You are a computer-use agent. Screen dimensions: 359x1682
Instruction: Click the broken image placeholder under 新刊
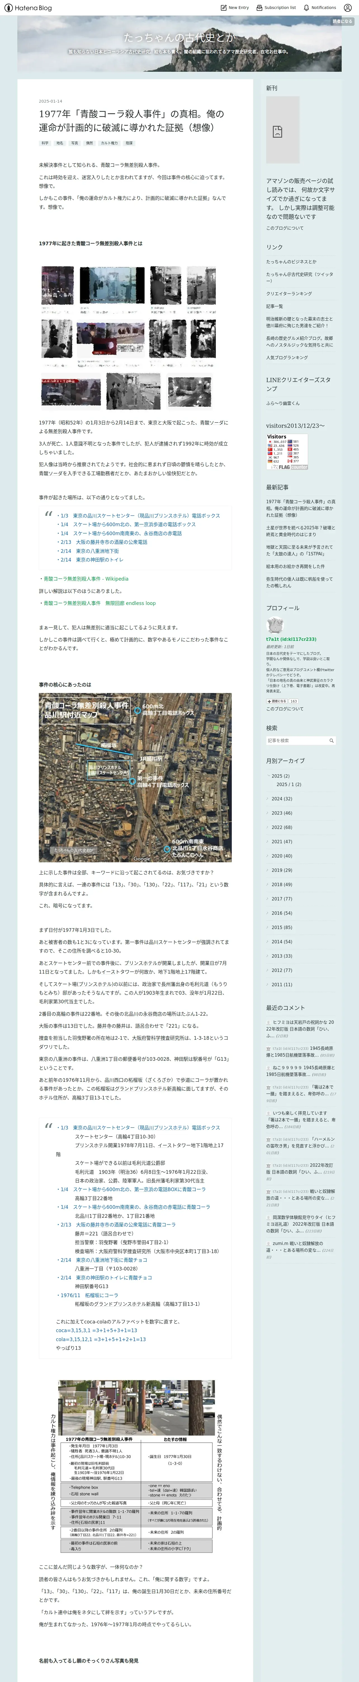click(283, 130)
